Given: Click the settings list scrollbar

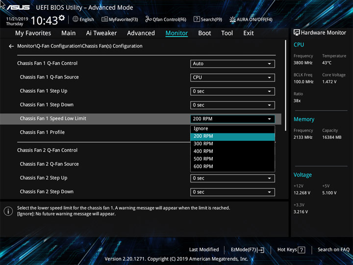Looking at the screenshot, I should click(286, 85).
